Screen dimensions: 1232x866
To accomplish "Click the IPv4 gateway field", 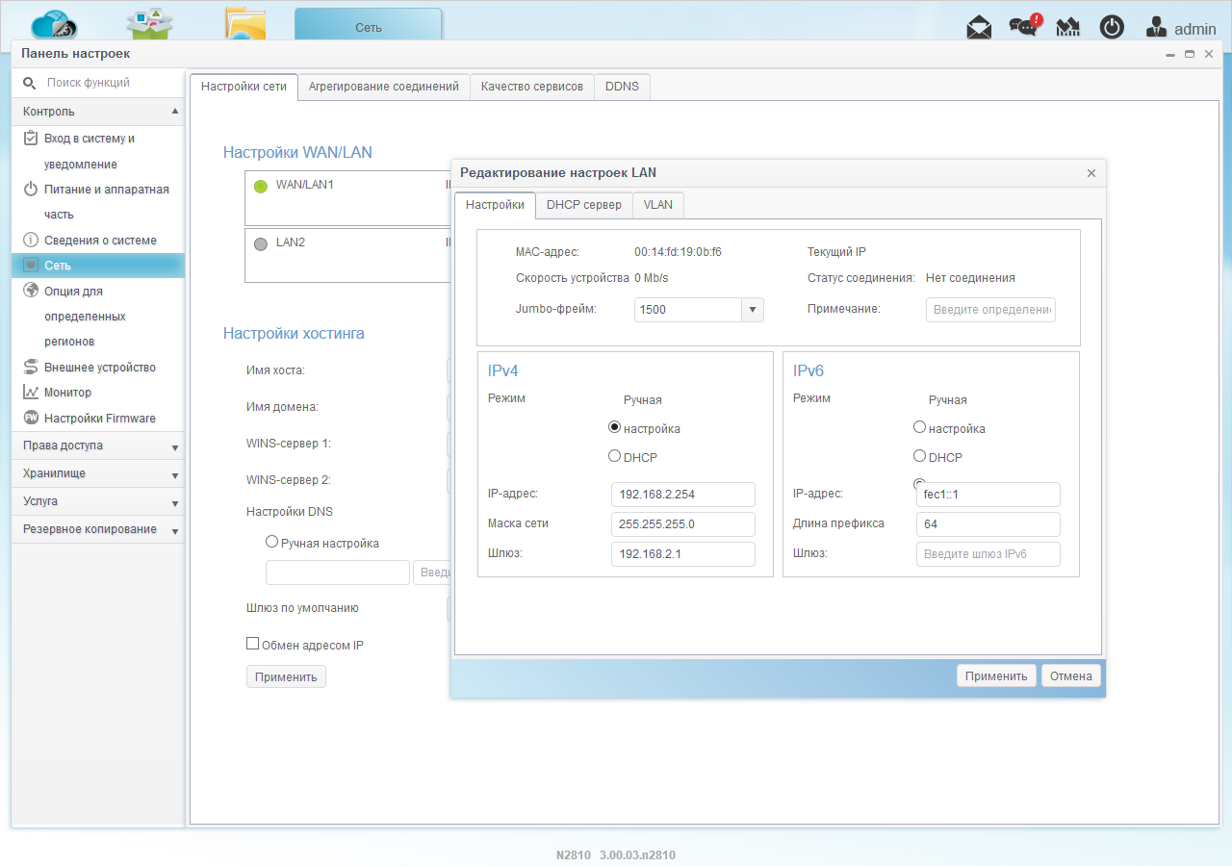I will point(683,554).
